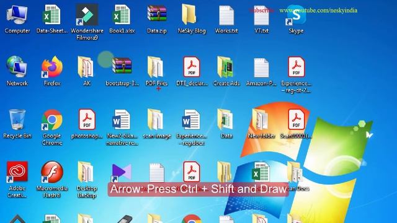397x223 pixels.
Task: Open the Create Ads folder
Action: (225, 67)
